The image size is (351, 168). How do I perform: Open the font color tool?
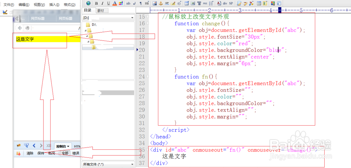pyautogui.click(x=115, y=3)
